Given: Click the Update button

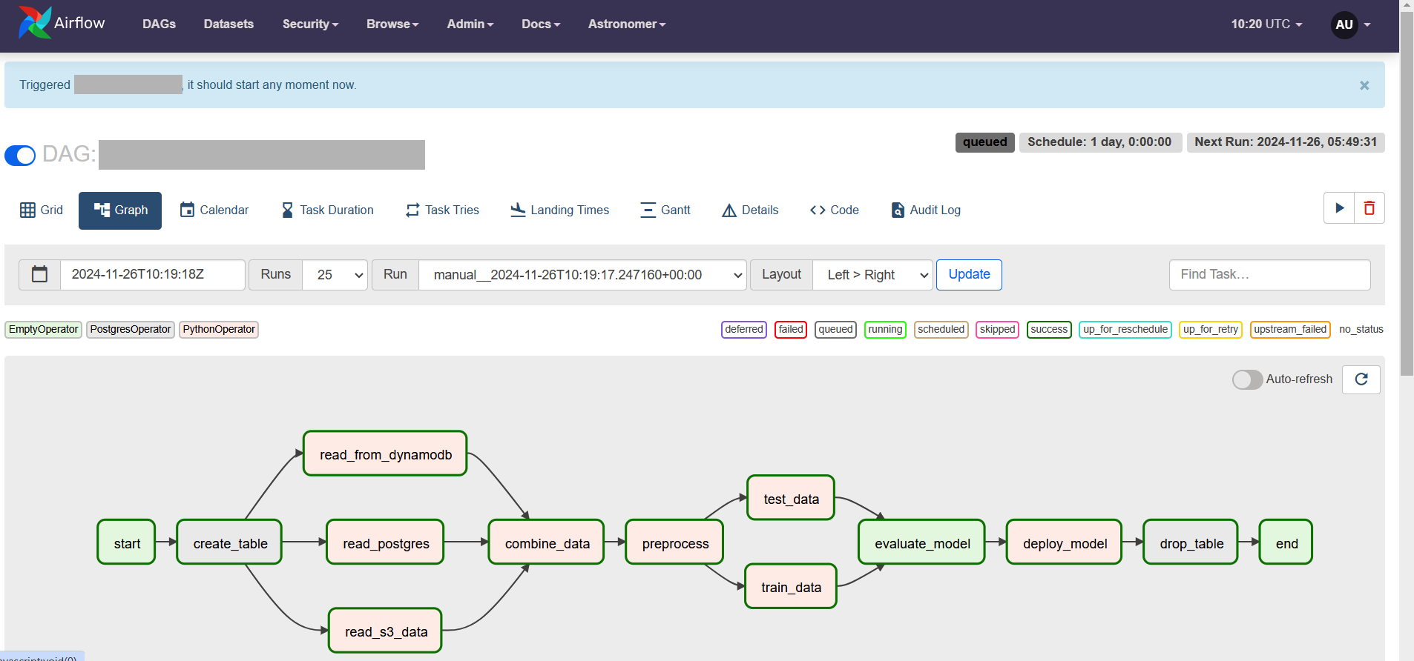Looking at the screenshot, I should [x=969, y=275].
